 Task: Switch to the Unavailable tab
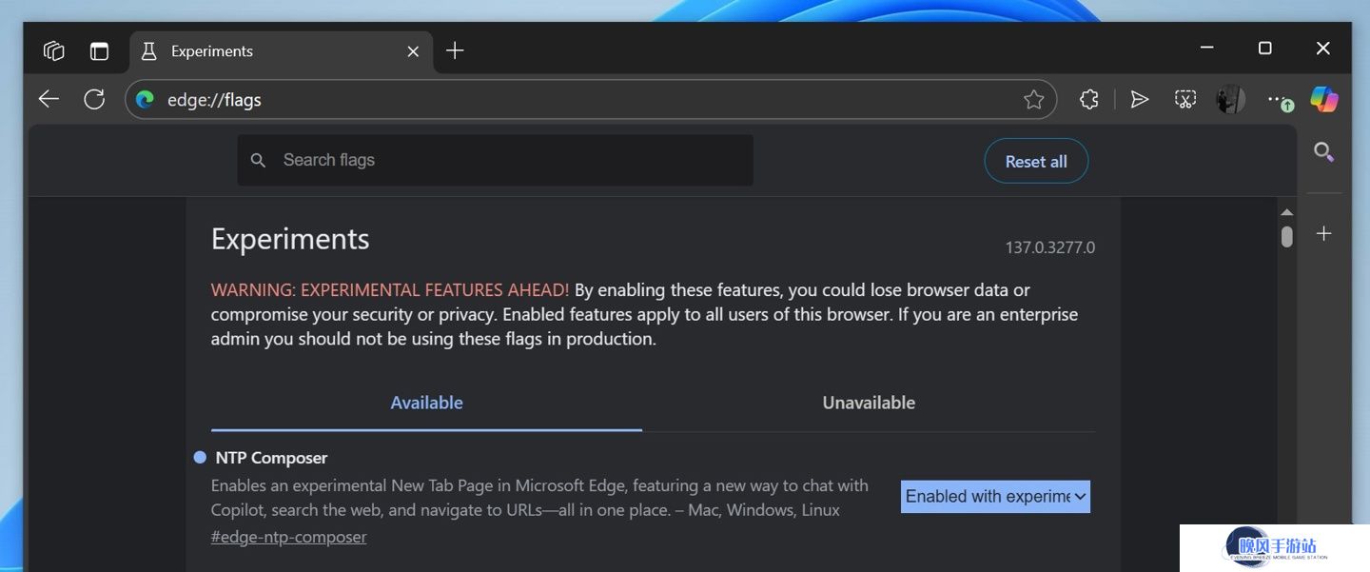click(869, 403)
